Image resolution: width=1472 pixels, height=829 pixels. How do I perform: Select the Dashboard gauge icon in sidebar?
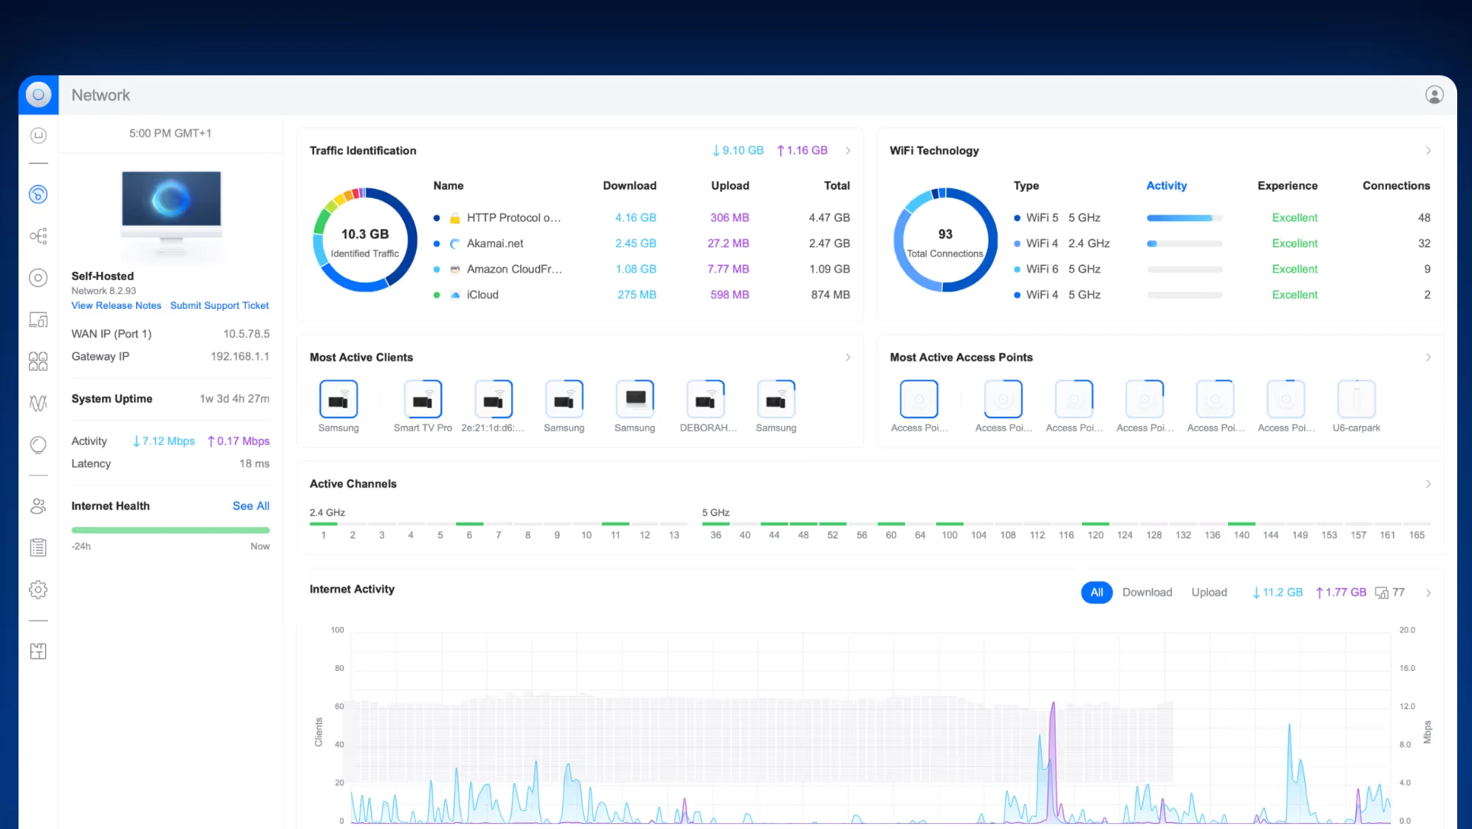pos(38,194)
